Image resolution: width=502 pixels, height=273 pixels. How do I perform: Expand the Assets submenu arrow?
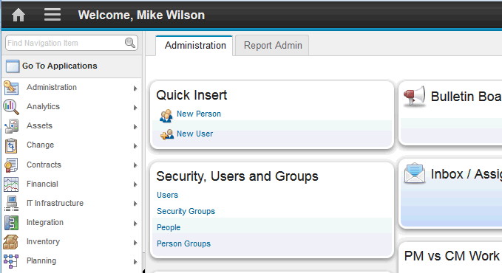click(135, 127)
